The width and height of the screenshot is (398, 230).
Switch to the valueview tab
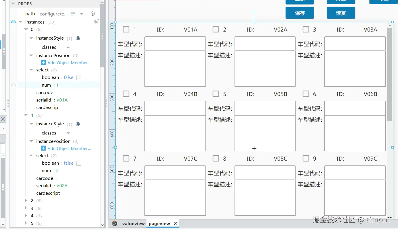point(133,224)
